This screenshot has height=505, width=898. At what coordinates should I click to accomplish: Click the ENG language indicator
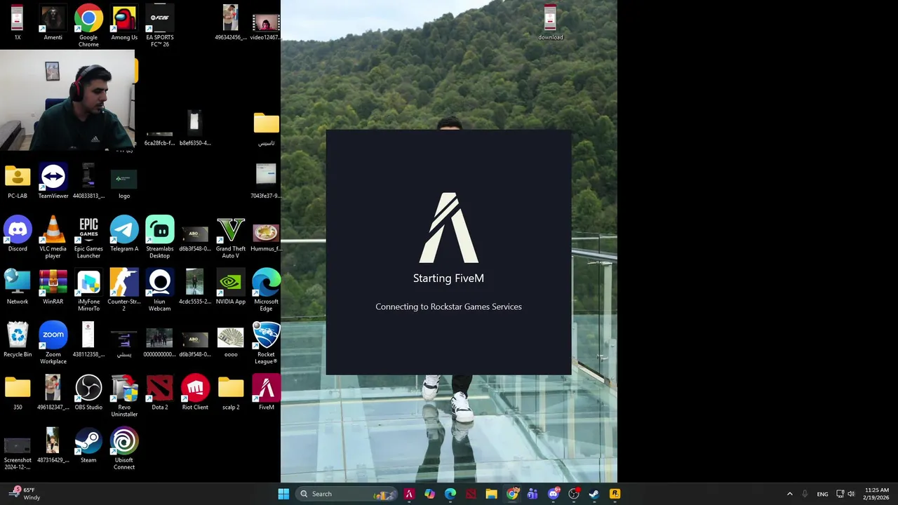[x=822, y=494]
